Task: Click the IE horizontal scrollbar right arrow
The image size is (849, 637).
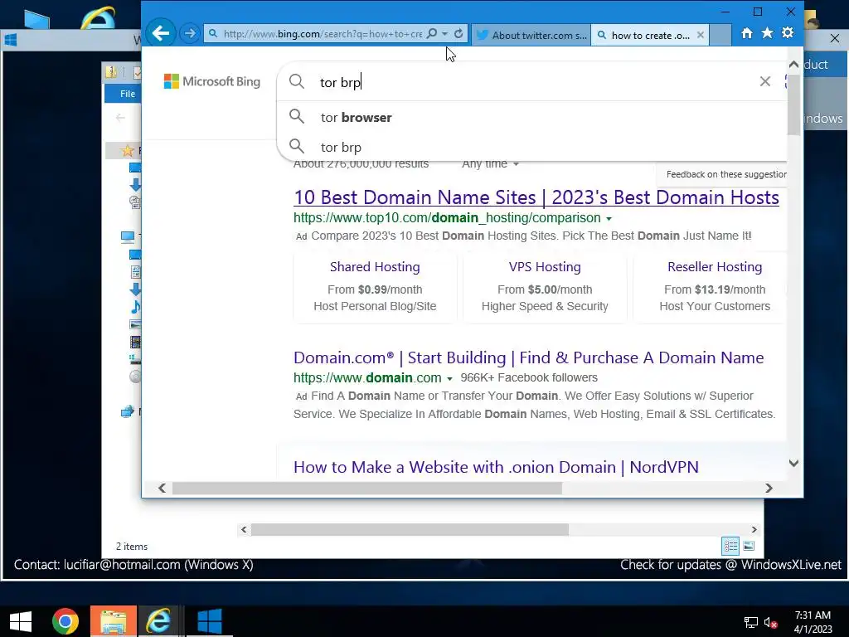Action: 769,488
